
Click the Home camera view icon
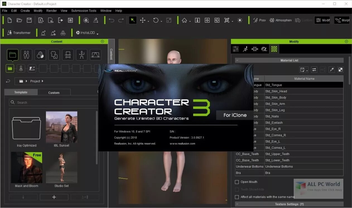[184, 20]
